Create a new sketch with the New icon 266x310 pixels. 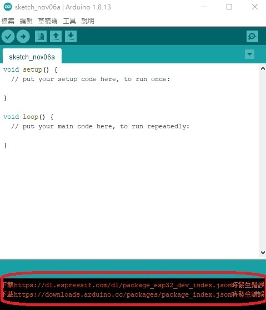click(41, 36)
